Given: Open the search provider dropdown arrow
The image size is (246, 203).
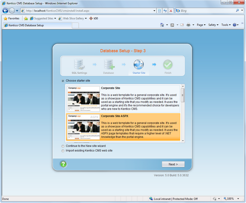Looking at the screenshot, I should click(x=242, y=10).
